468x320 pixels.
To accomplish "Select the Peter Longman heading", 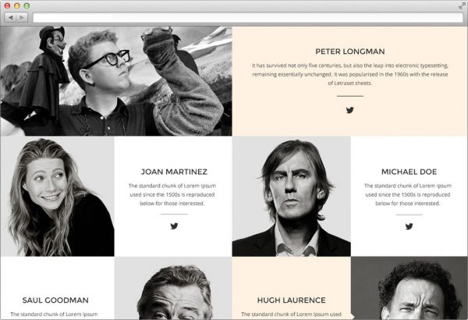I will 349,52.
